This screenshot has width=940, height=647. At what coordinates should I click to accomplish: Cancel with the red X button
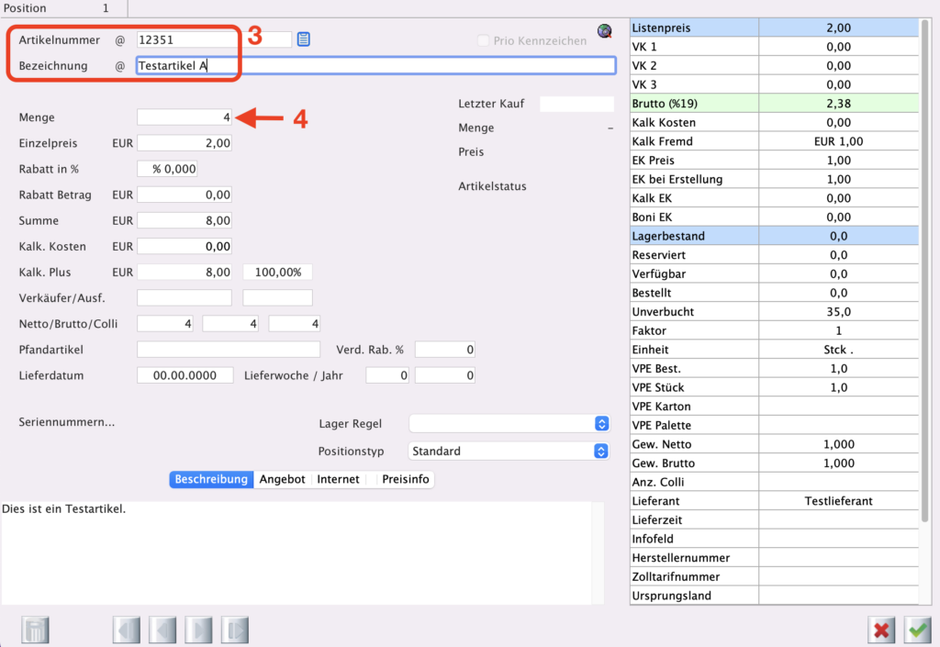point(881,630)
